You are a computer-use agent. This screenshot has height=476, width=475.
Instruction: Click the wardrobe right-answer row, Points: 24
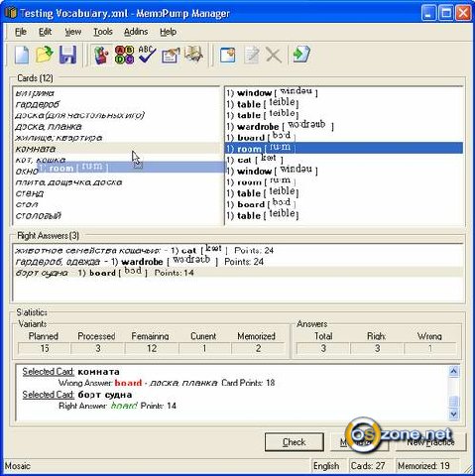point(237,262)
